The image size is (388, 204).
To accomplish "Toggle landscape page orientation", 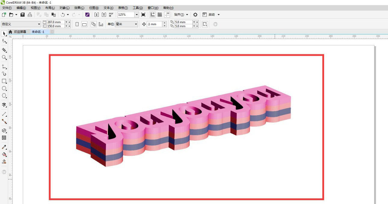I will (84, 24).
